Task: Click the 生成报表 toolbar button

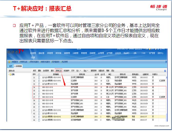Action: (x=46, y=71)
